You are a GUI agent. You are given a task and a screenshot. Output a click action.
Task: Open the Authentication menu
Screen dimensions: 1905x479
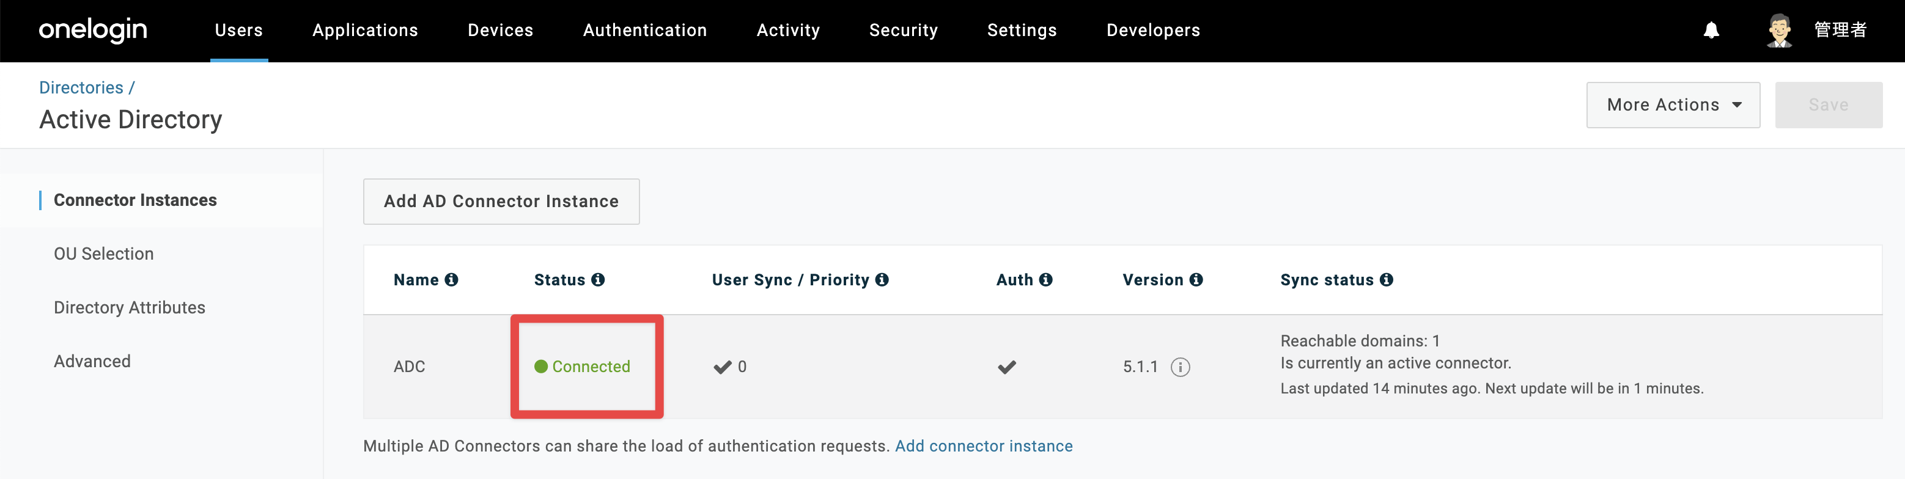(645, 31)
